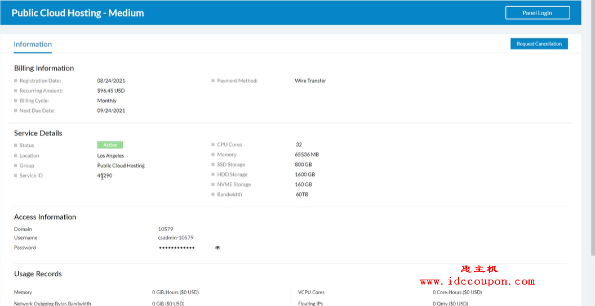Click the bullet icon beside CPU Cores

click(x=213, y=145)
